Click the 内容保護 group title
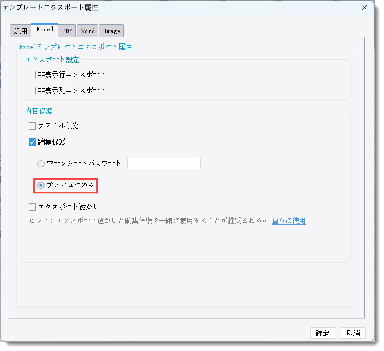 click(x=39, y=111)
